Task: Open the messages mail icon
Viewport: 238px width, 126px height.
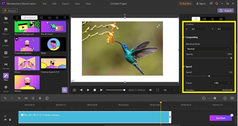Action: [211, 4]
